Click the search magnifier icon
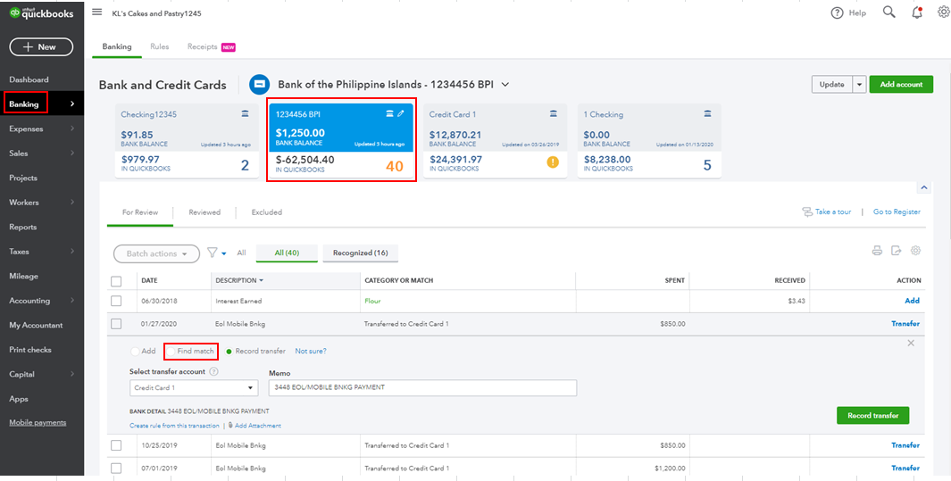The height and width of the screenshot is (481, 951). (888, 12)
